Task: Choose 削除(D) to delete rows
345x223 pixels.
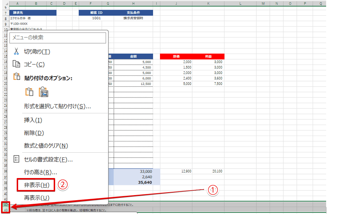Action: 34,133
